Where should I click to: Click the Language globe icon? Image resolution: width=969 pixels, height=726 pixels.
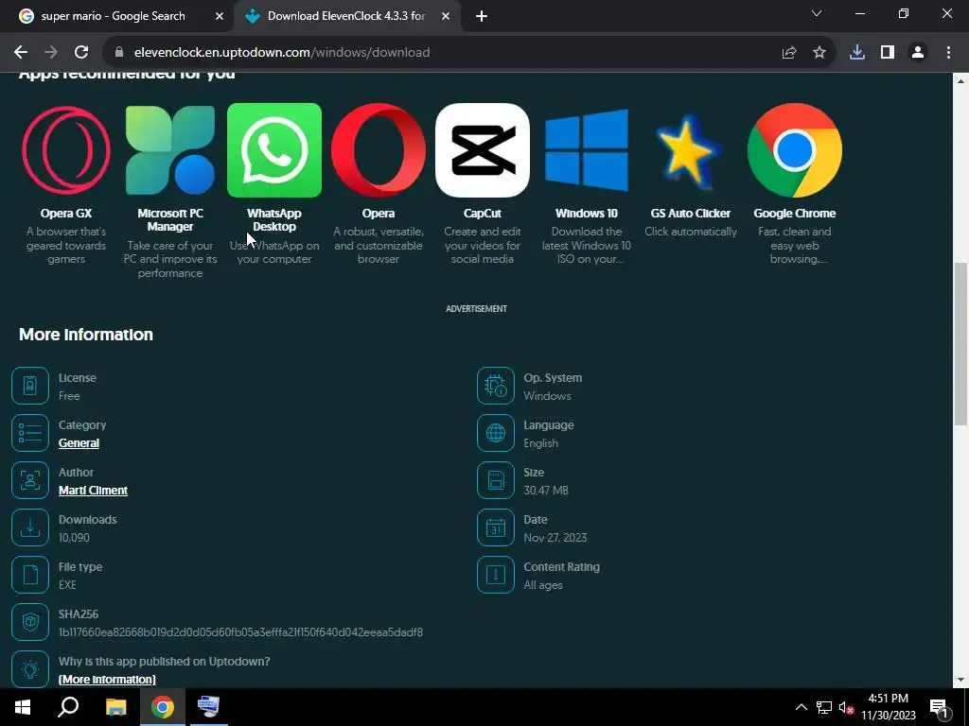tap(496, 433)
